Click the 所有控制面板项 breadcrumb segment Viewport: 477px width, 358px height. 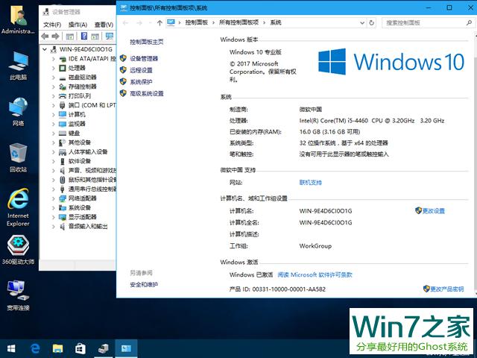(x=238, y=22)
